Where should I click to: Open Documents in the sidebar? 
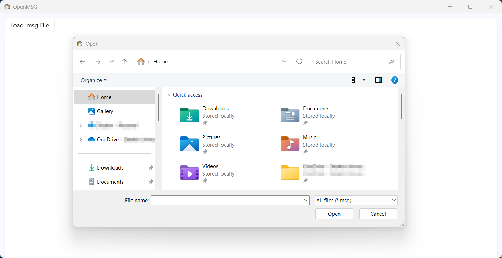point(114,182)
